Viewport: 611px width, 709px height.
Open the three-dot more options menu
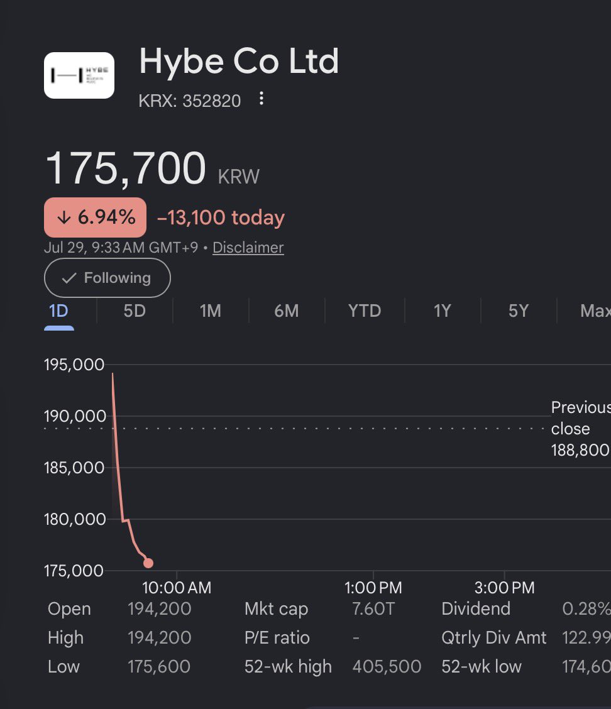[261, 98]
